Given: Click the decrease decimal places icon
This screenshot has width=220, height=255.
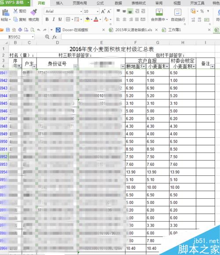Looking at the screenshot, I should (200, 20).
